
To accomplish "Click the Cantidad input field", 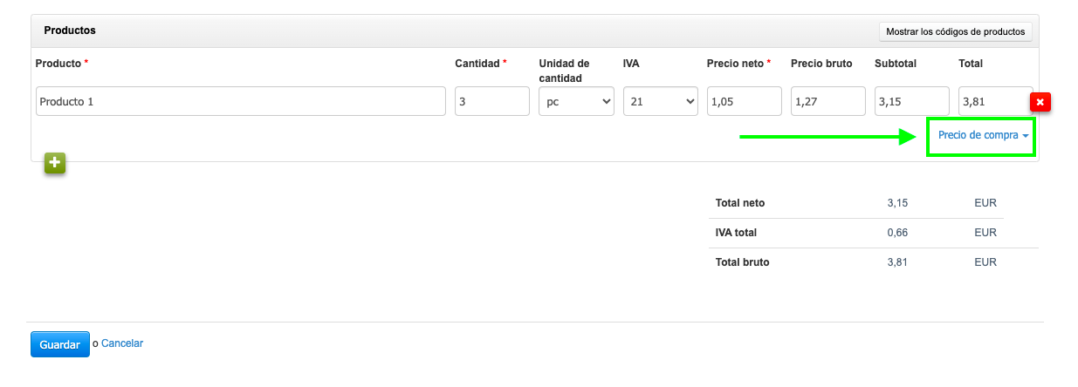I will pos(491,101).
